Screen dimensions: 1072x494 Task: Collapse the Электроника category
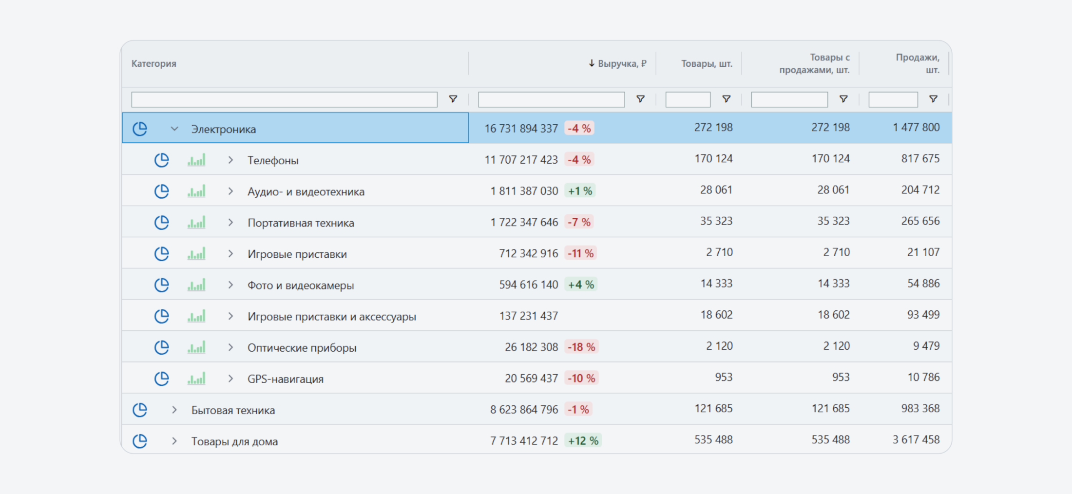click(174, 129)
